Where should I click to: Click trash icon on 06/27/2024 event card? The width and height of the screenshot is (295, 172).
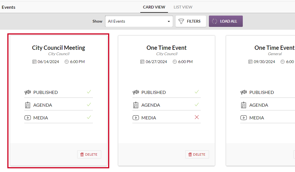tap(190, 154)
